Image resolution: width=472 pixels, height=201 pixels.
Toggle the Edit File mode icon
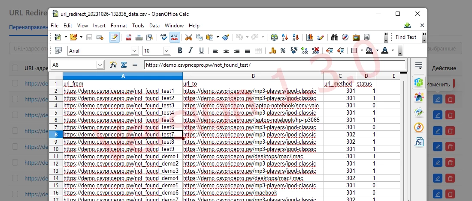tap(114, 37)
